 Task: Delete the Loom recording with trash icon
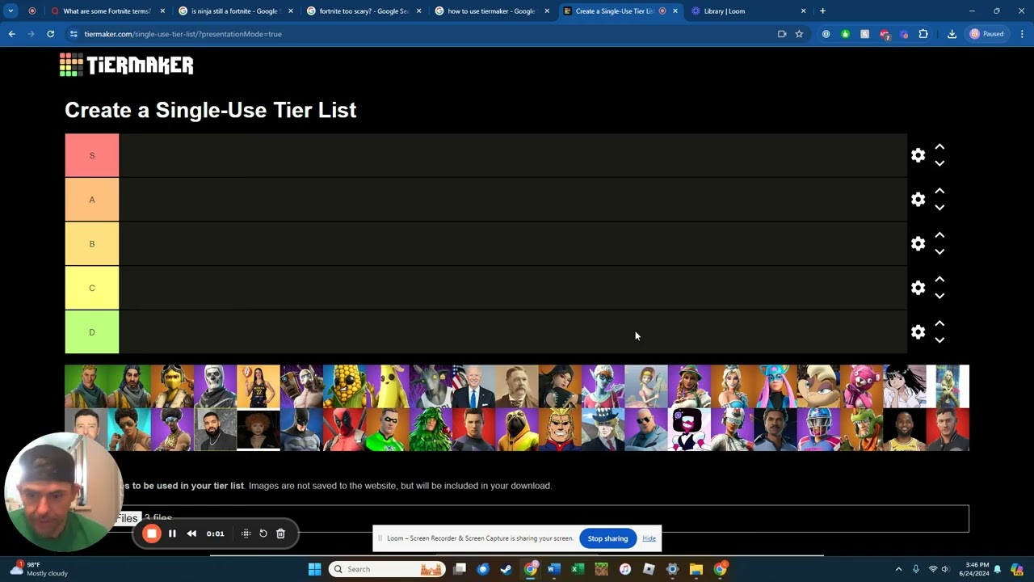point(280,533)
